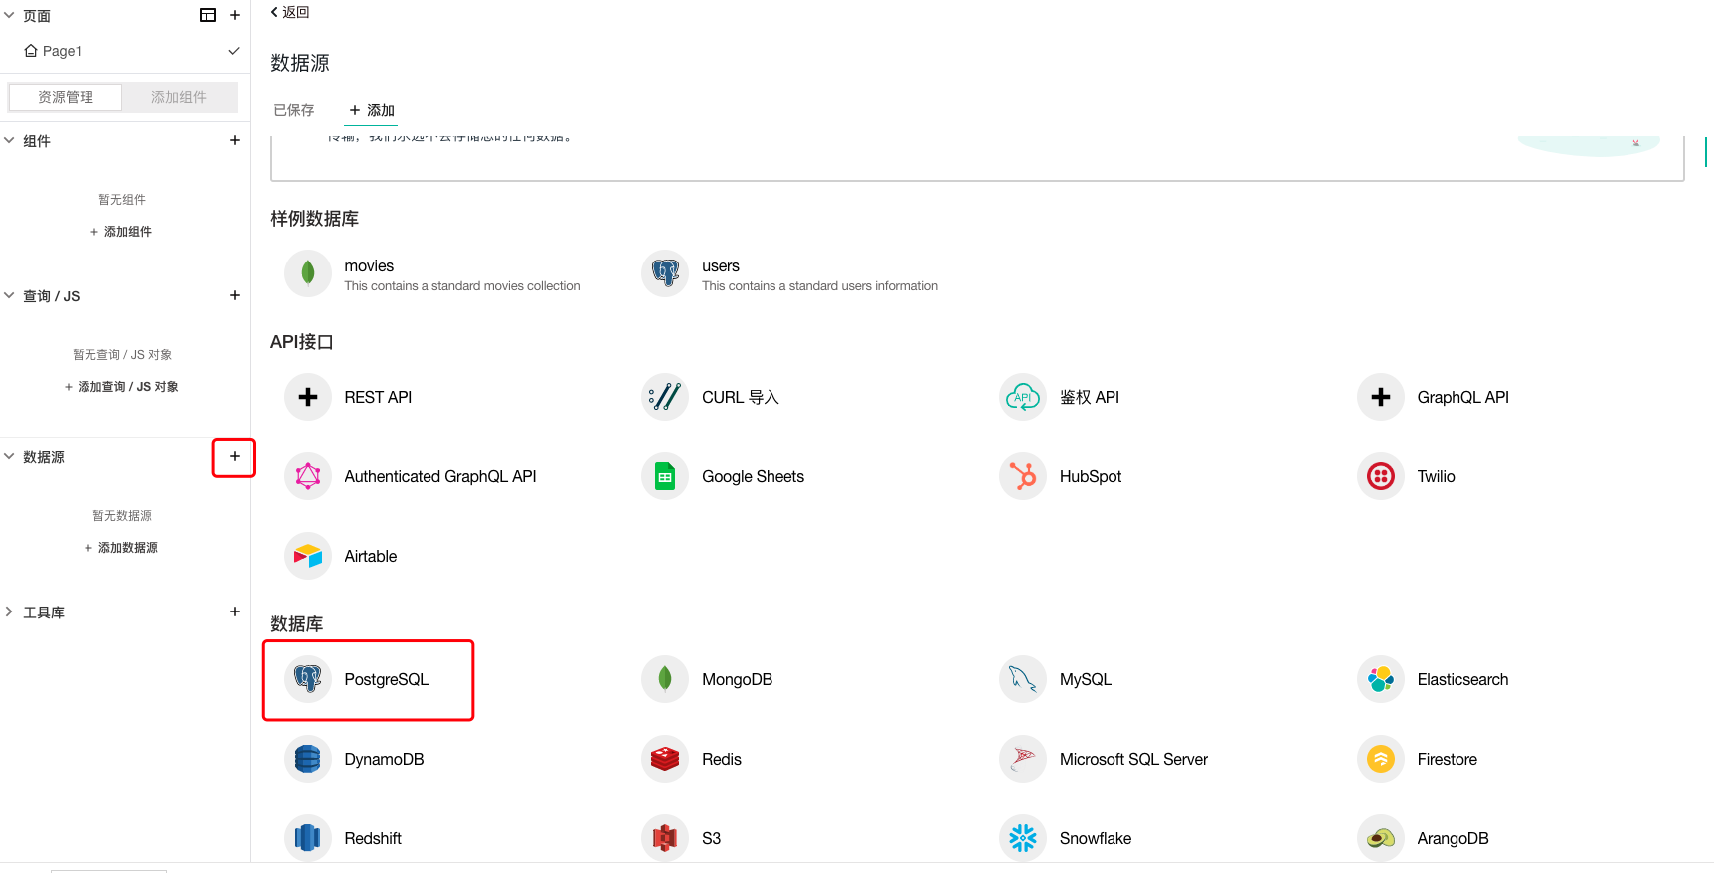Open the Page1 dropdown chevron
This screenshot has width=1714, height=873.
pos(234,51)
